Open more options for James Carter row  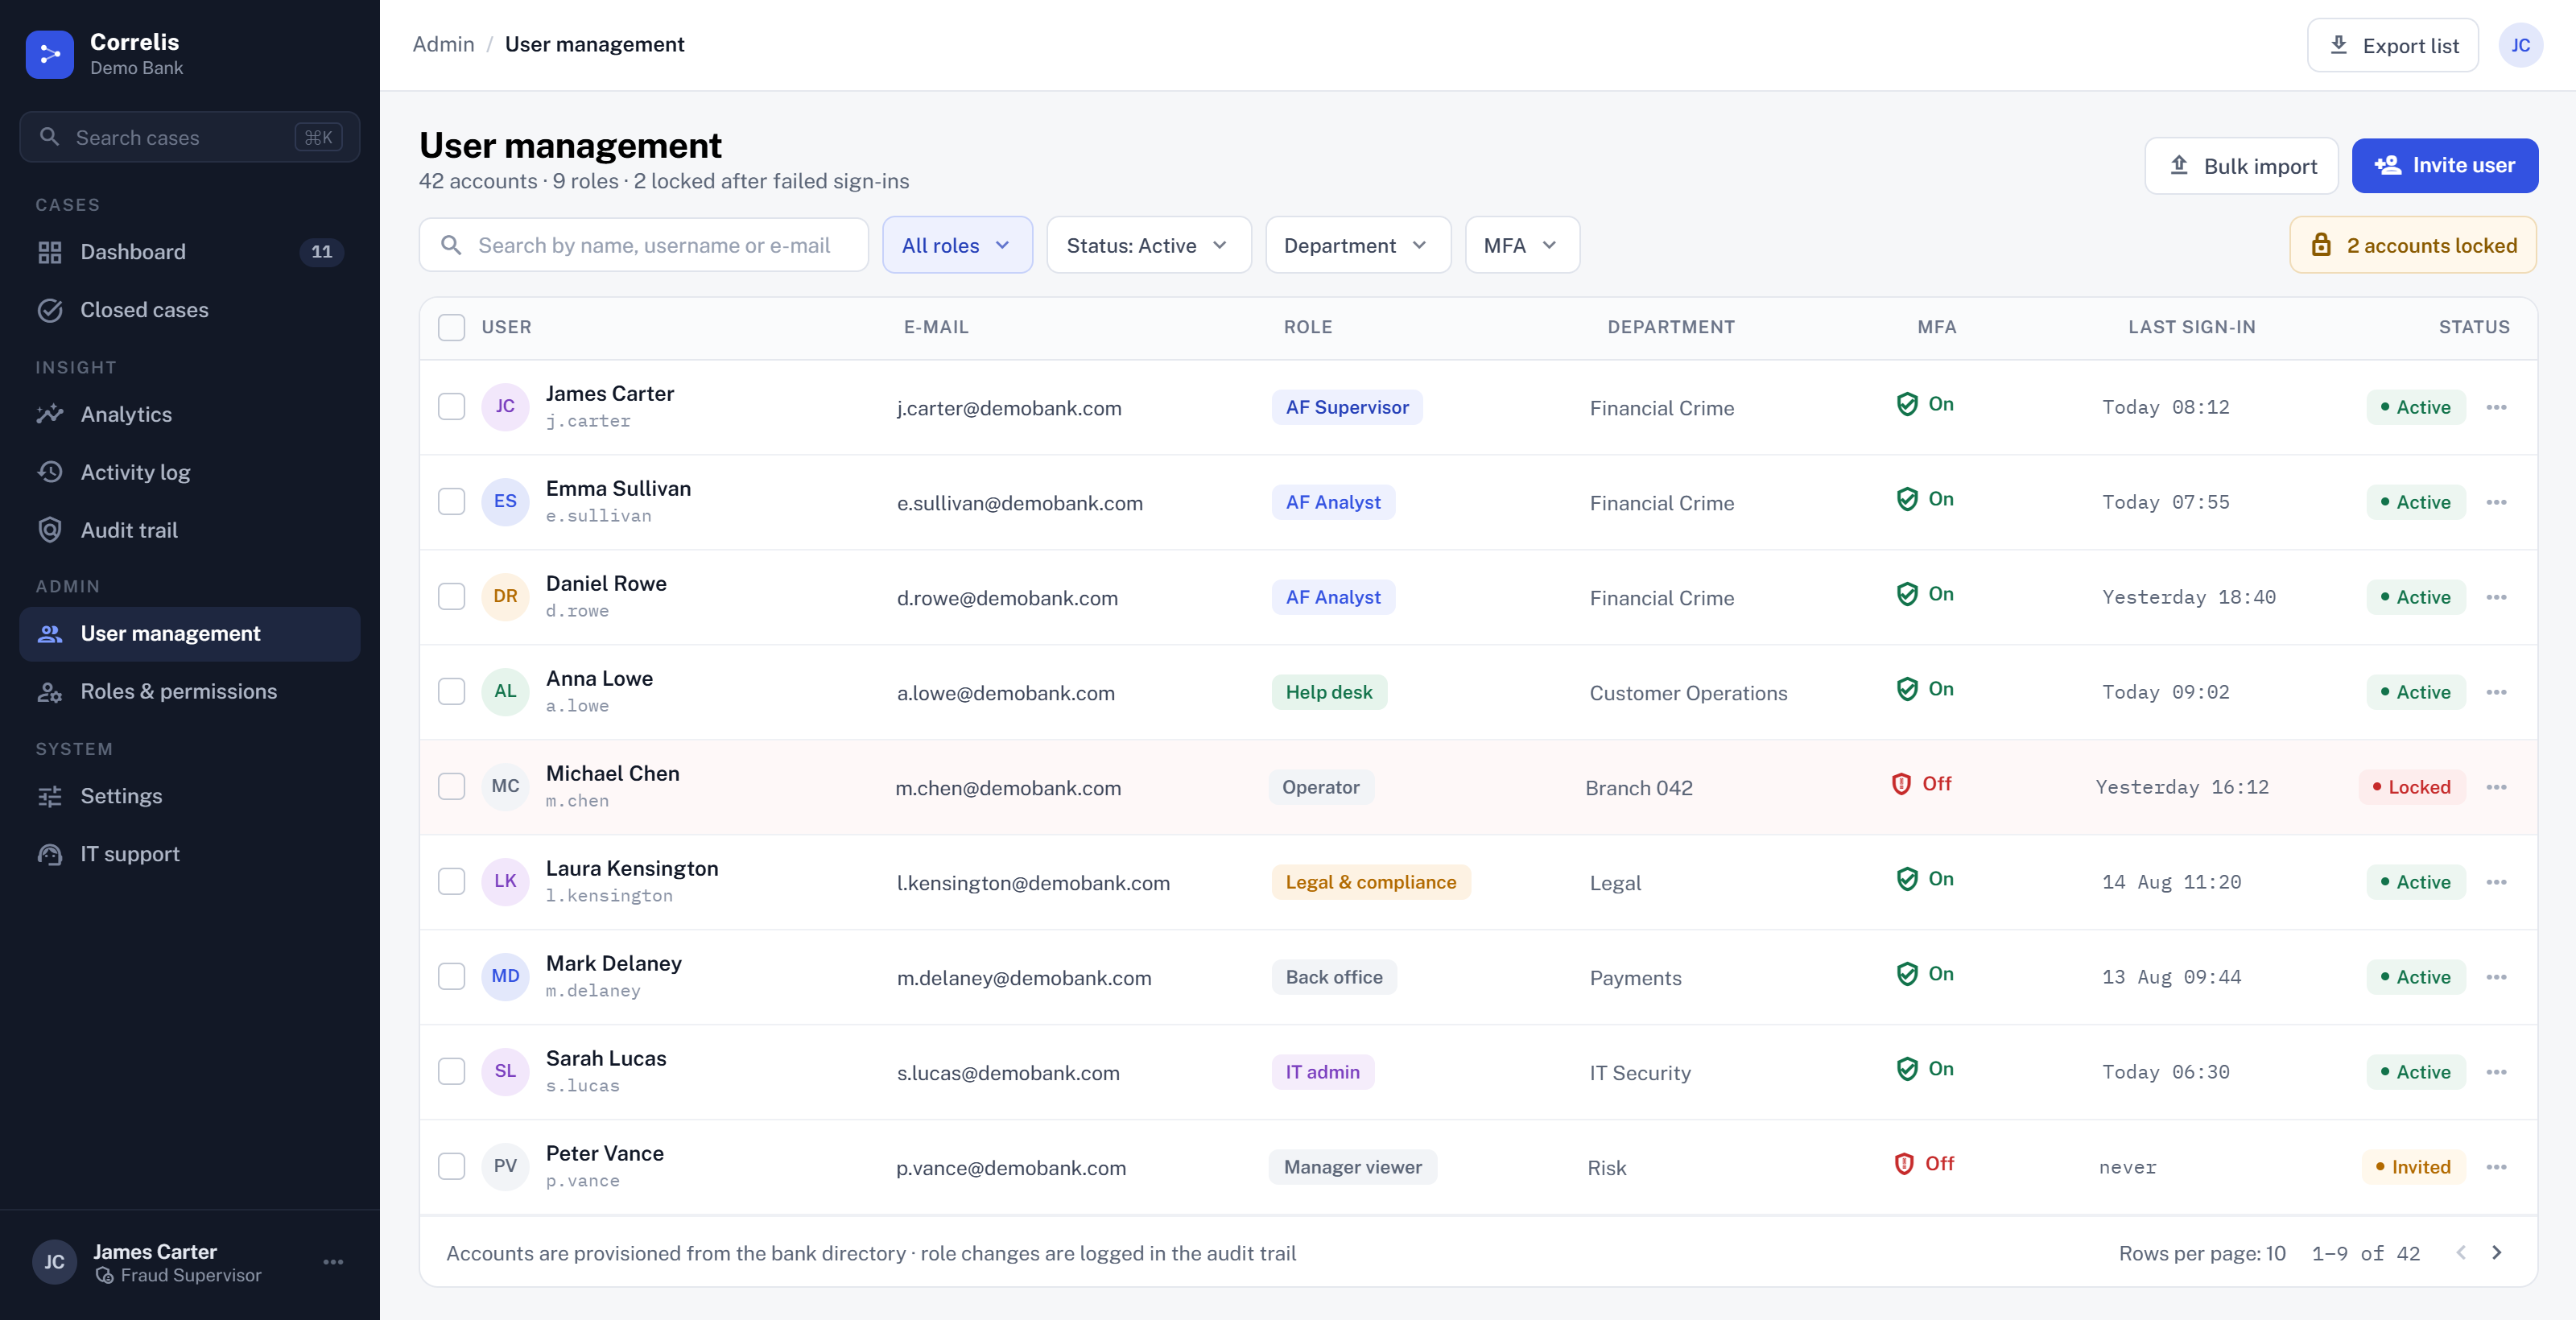[x=2496, y=407]
